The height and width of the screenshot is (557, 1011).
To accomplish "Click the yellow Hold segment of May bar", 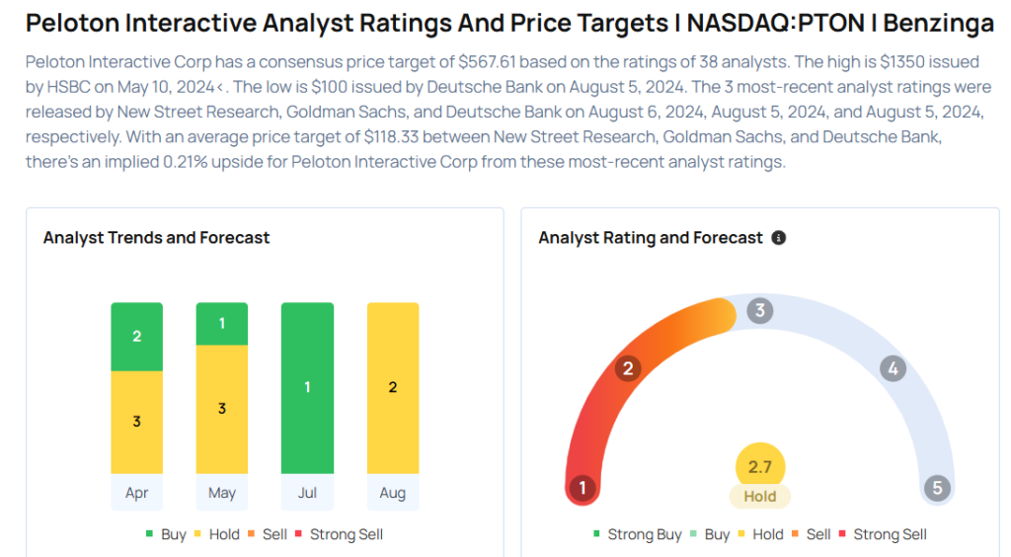I will point(222,408).
